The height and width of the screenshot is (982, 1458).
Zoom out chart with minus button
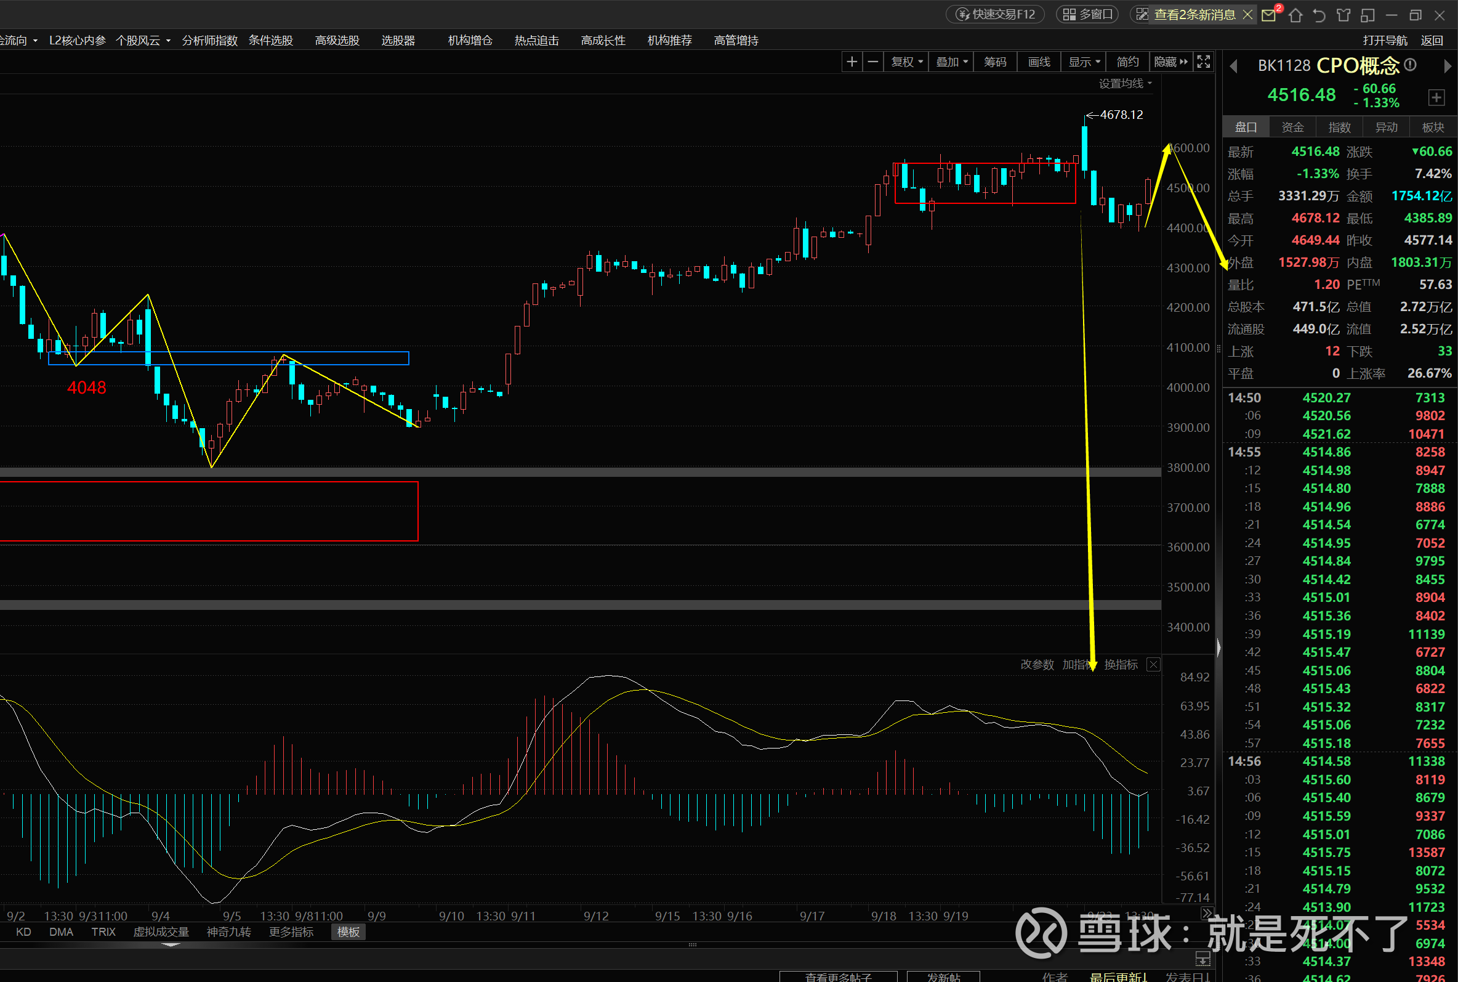872,62
